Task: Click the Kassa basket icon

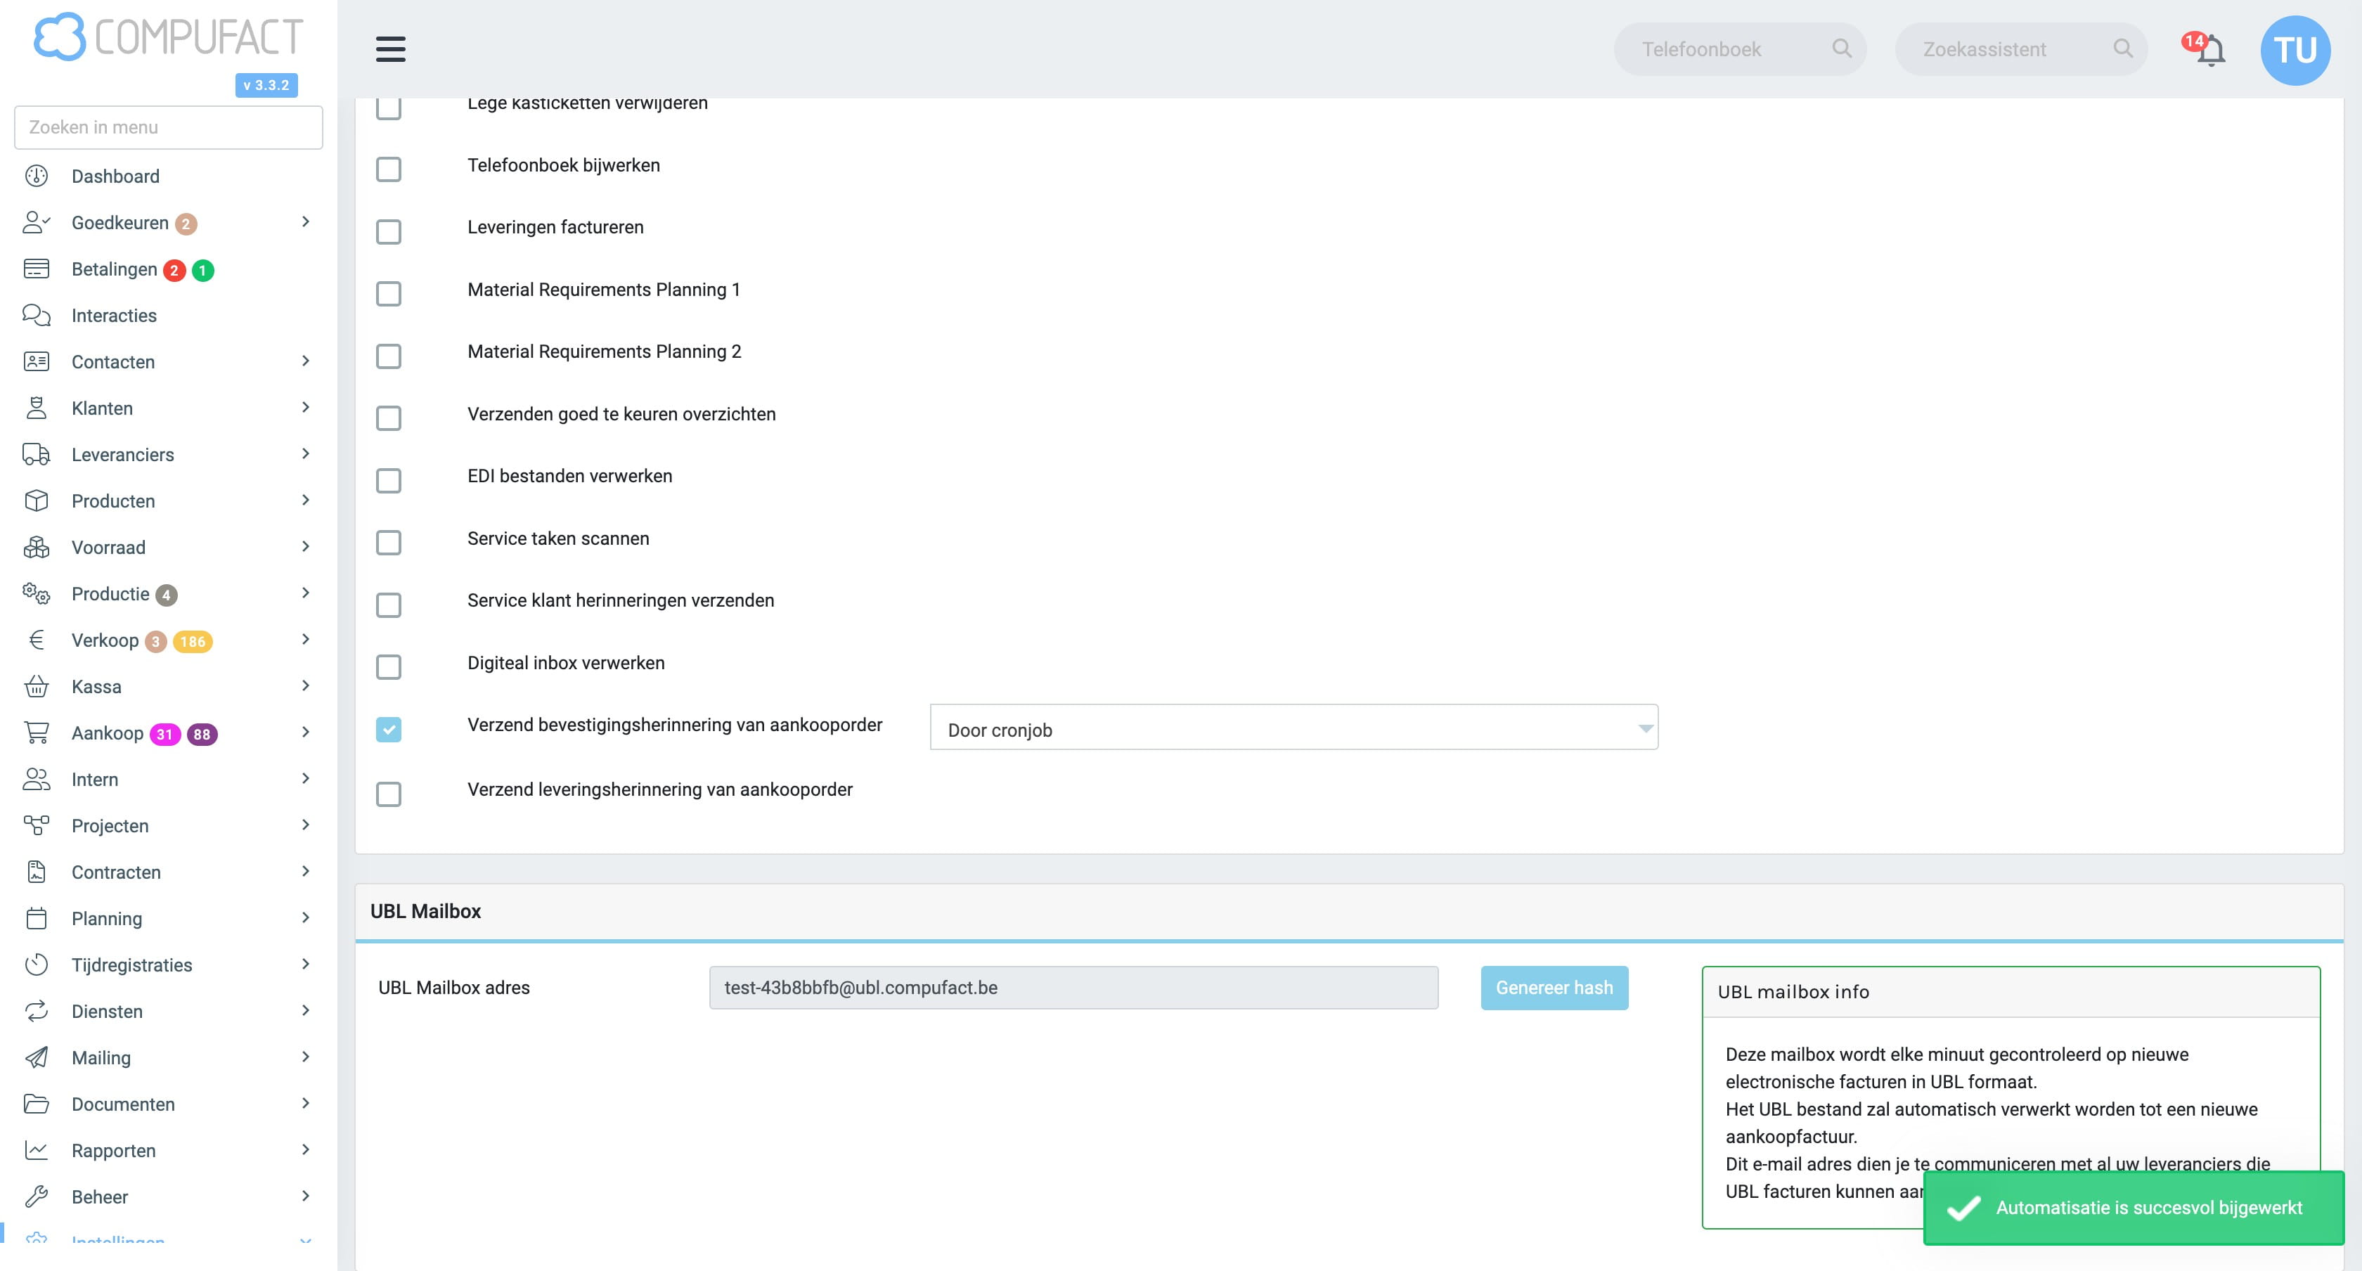Action: pyautogui.click(x=37, y=686)
